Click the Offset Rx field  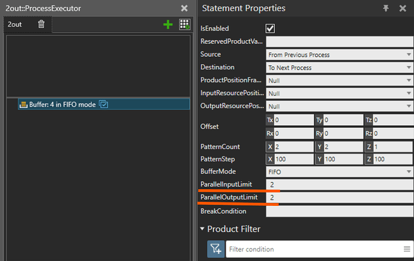(293, 133)
